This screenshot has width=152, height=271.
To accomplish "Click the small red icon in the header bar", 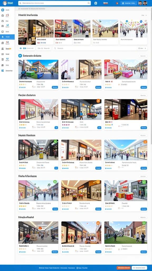I will (x=117, y=3).
